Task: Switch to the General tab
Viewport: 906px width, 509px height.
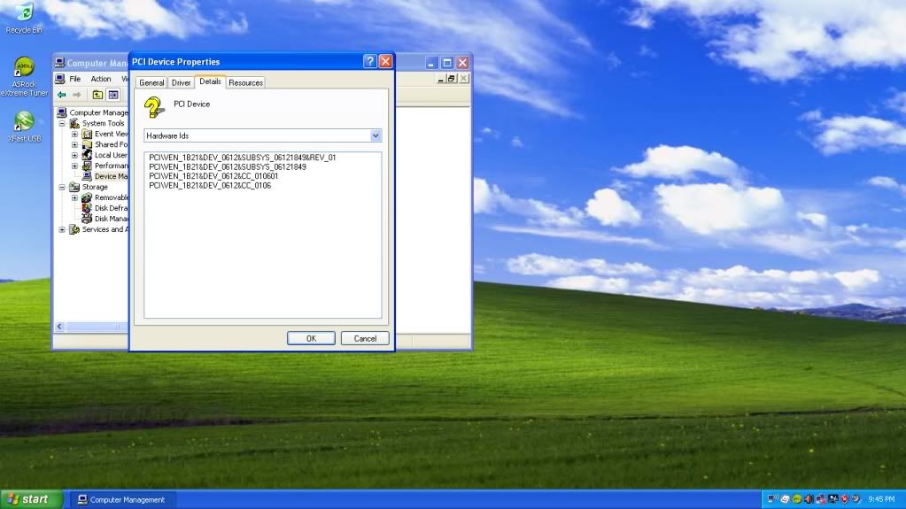Action: pos(151,82)
